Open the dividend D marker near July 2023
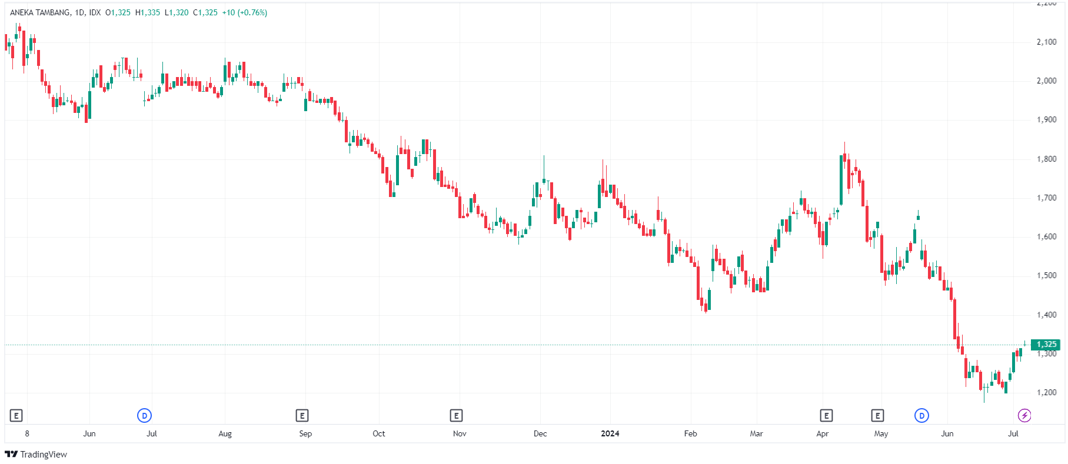The width and height of the screenshot is (1068, 464). (x=144, y=416)
